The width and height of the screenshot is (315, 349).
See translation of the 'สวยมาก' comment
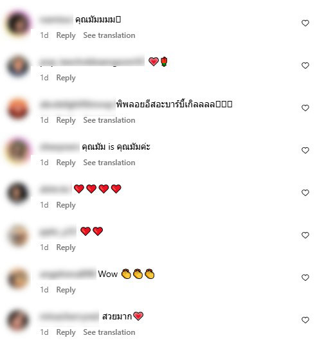point(109,332)
